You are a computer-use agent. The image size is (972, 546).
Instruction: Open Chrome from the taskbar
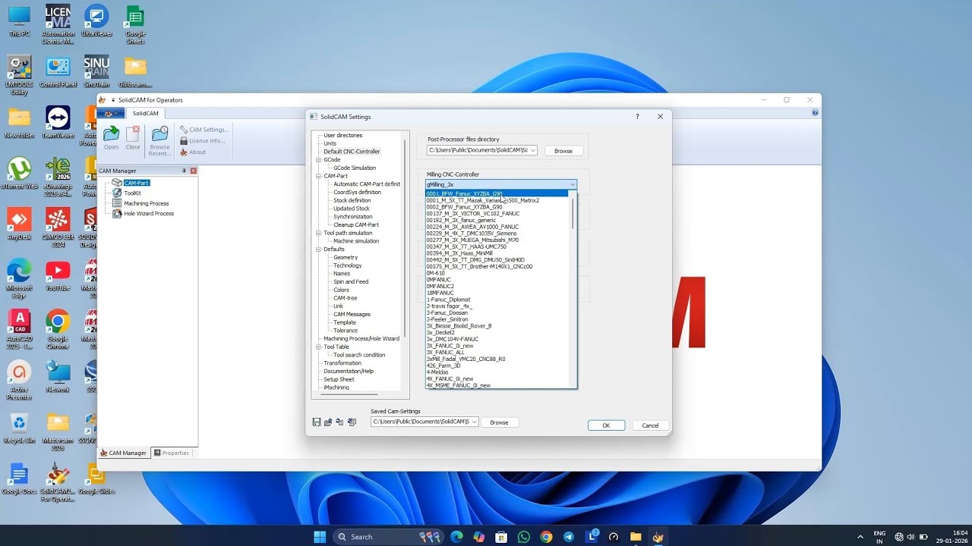point(546,537)
